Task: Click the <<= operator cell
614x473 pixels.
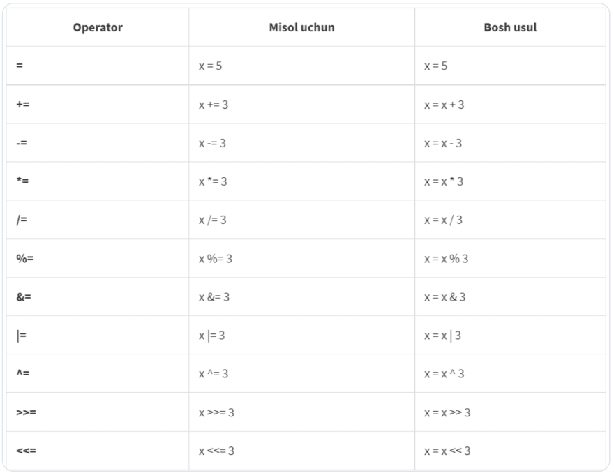Action: click(x=26, y=451)
